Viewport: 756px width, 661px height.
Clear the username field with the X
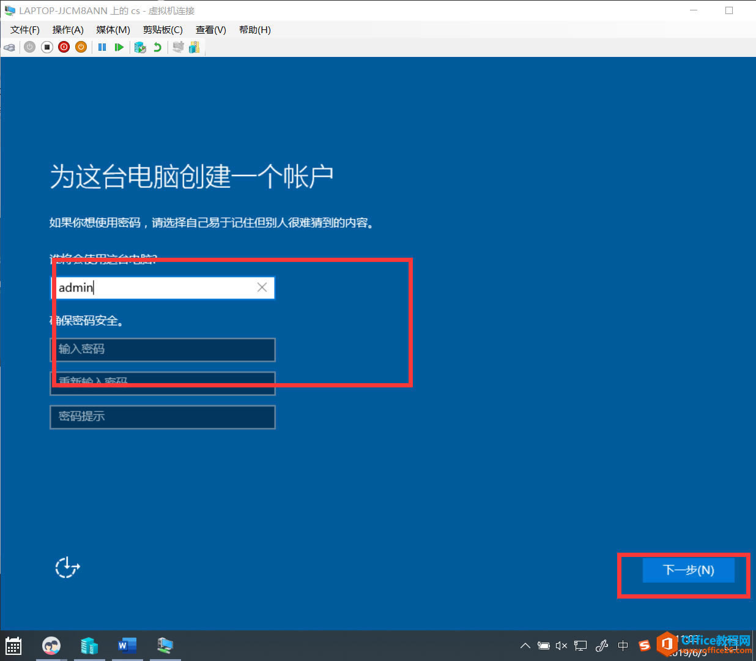tap(262, 288)
